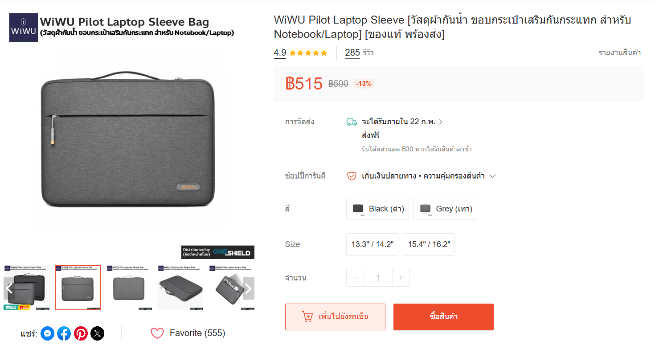Share product on X icon

[97, 333]
